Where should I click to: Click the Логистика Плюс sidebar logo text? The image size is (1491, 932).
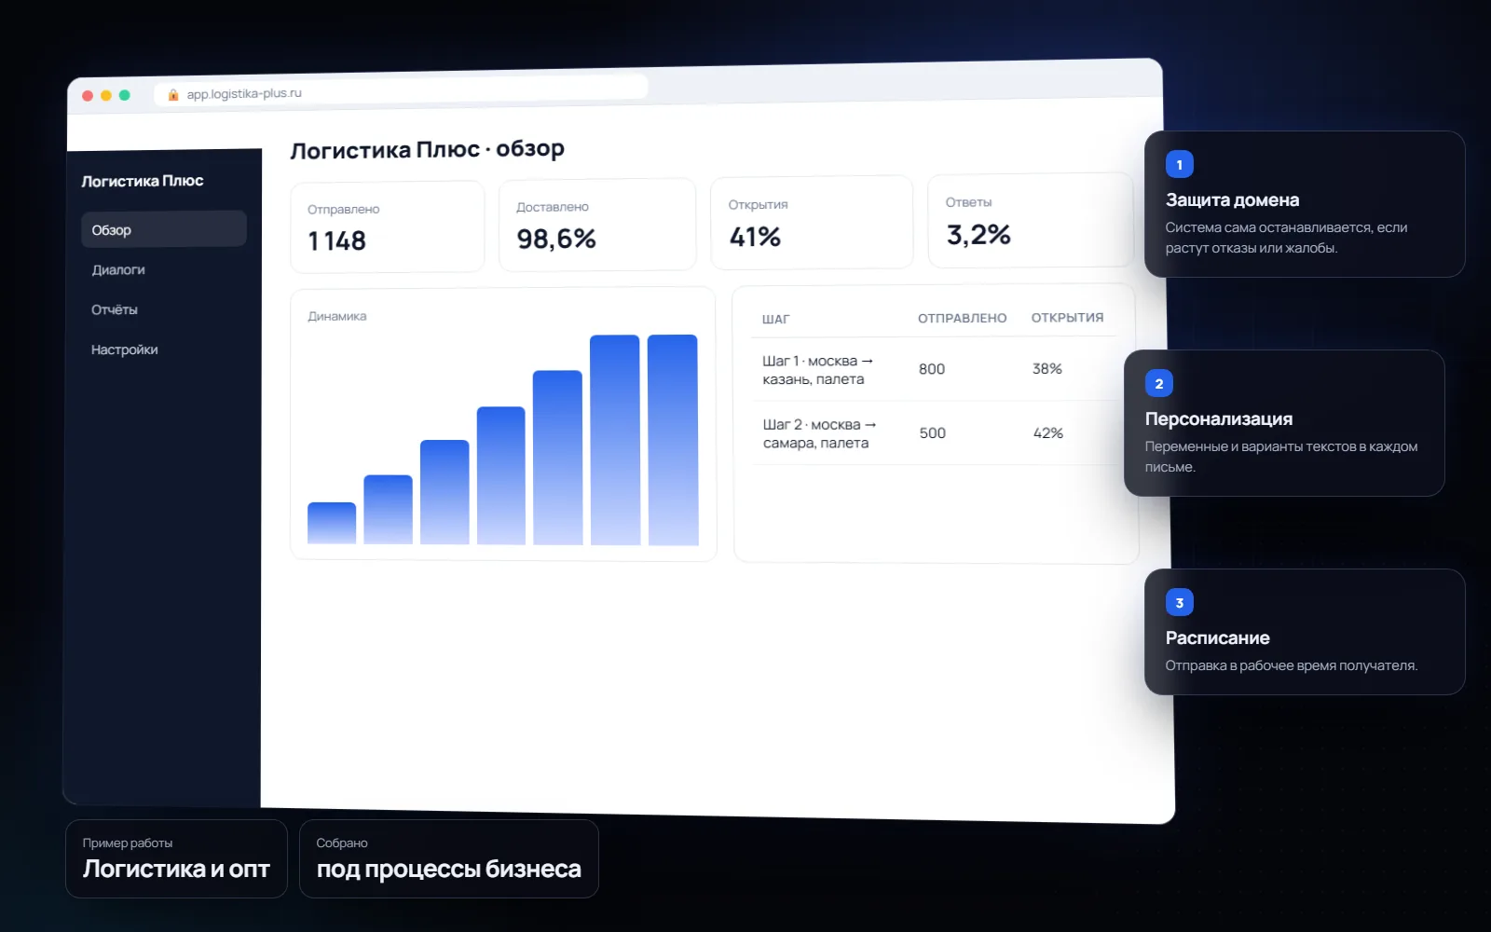point(143,181)
